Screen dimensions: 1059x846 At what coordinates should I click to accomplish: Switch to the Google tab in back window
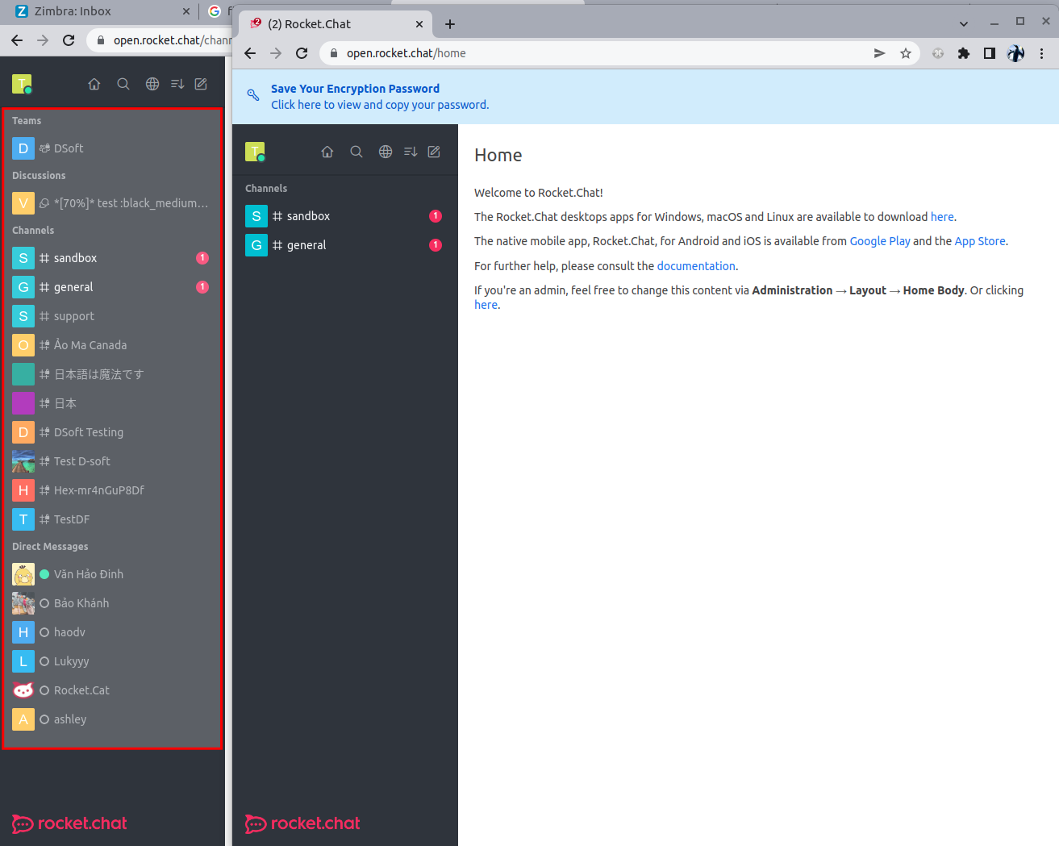(x=218, y=11)
